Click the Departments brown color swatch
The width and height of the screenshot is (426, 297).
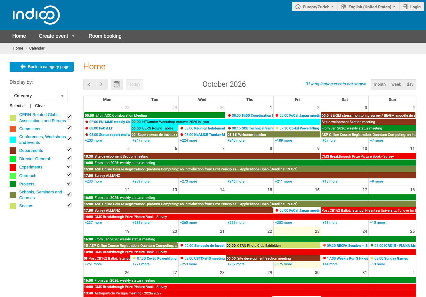(x=13, y=151)
